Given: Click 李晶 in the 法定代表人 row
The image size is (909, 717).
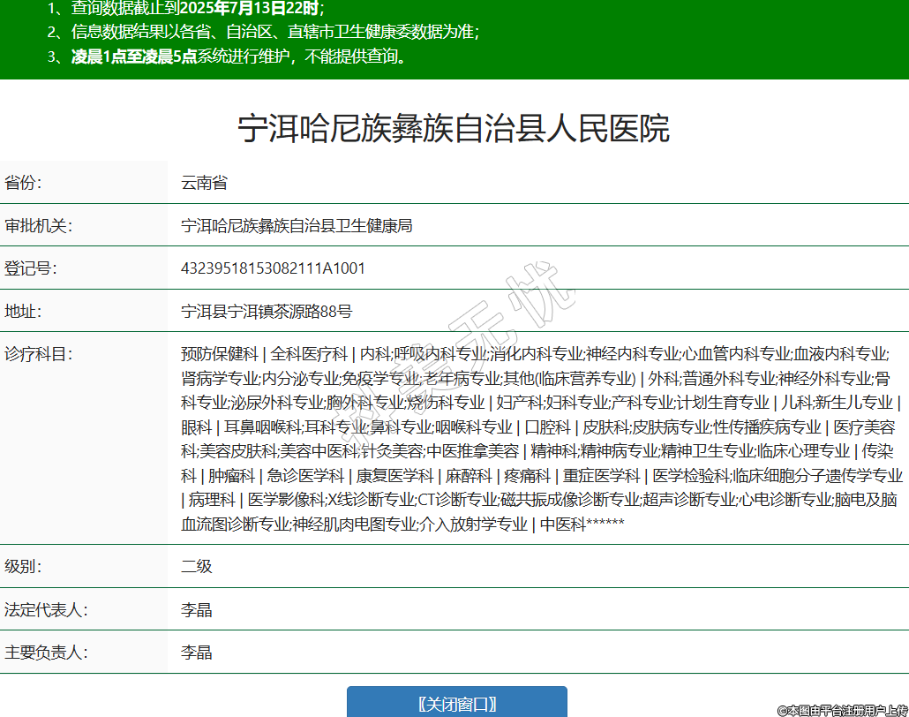Looking at the screenshot, I should click(x=197, y=609).
